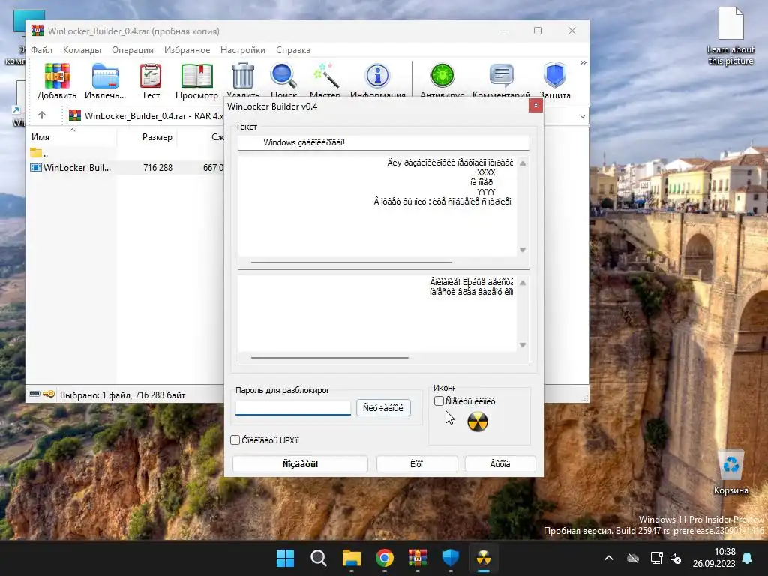Switch to WinLocker Builder taskbar icon
The height and width of the screenshot is (576, 768).
(x=484, y=558)
